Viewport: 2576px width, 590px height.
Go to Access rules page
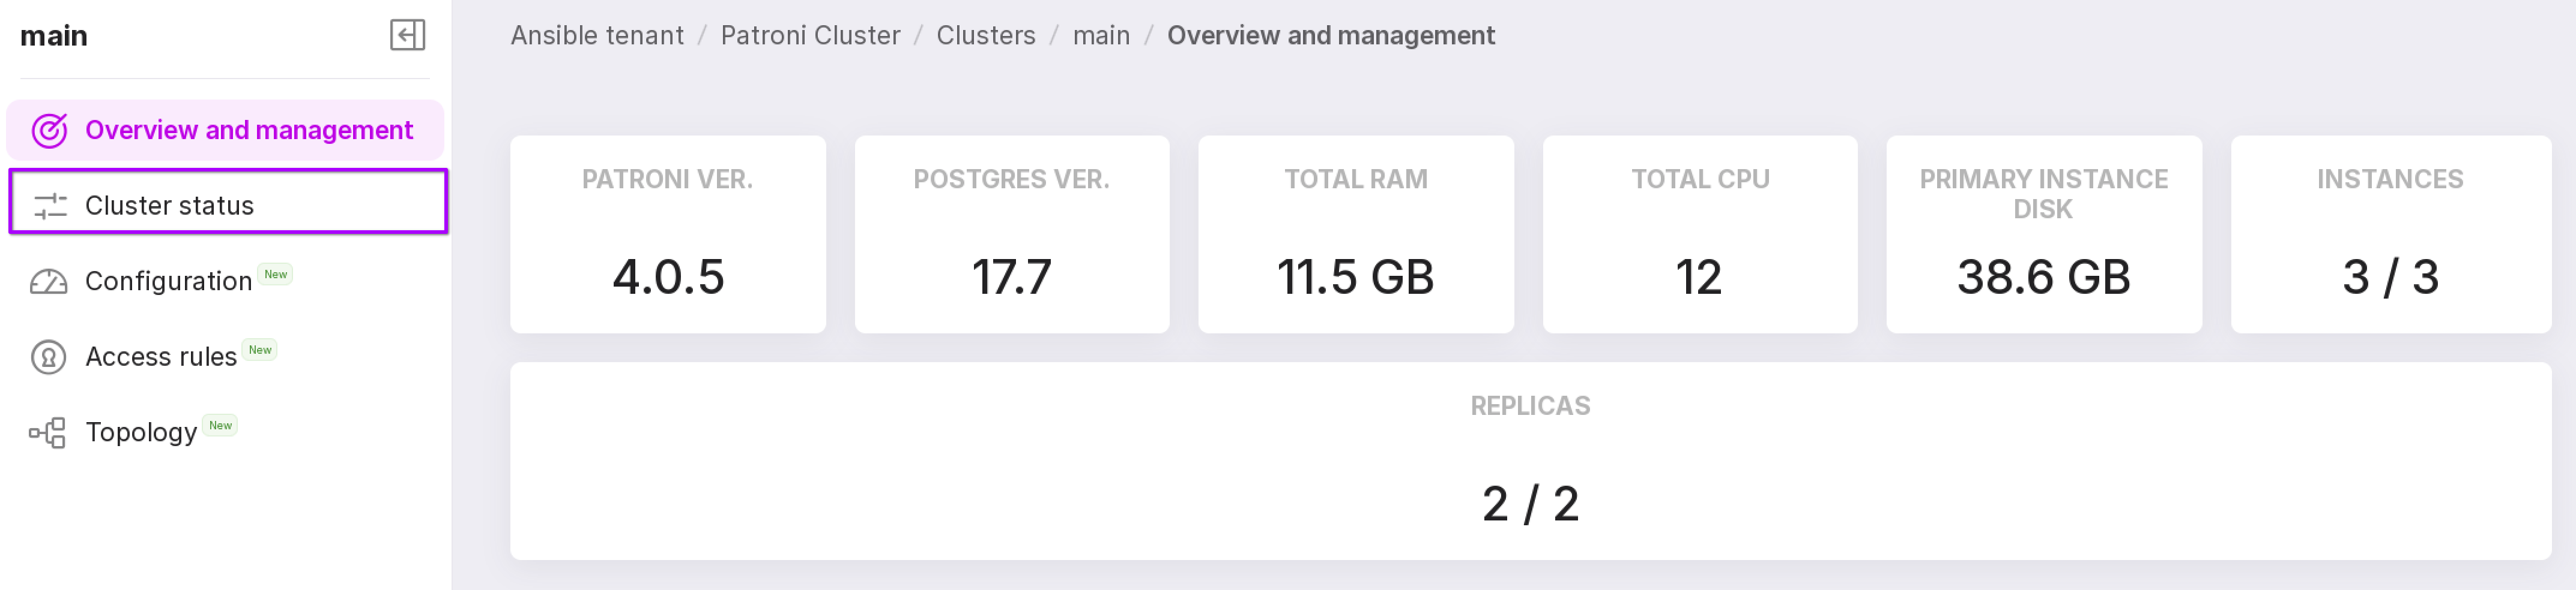[161, 357]
